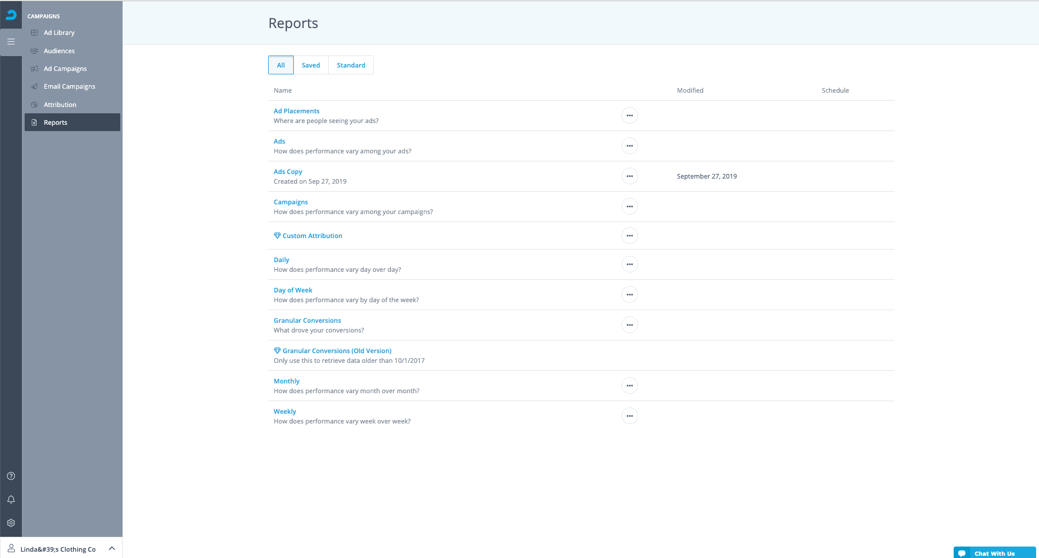The image size is (1039, 558).
Task: Click the Attribution chart icon
Action: [x=34, y=105]
